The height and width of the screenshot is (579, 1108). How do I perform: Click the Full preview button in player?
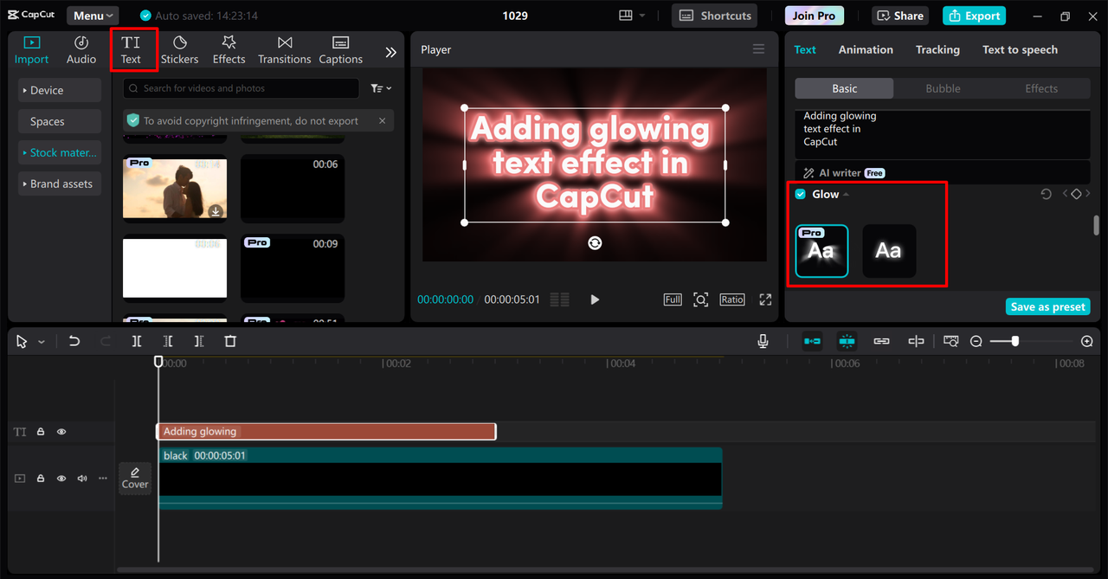[x=673, y=299]
